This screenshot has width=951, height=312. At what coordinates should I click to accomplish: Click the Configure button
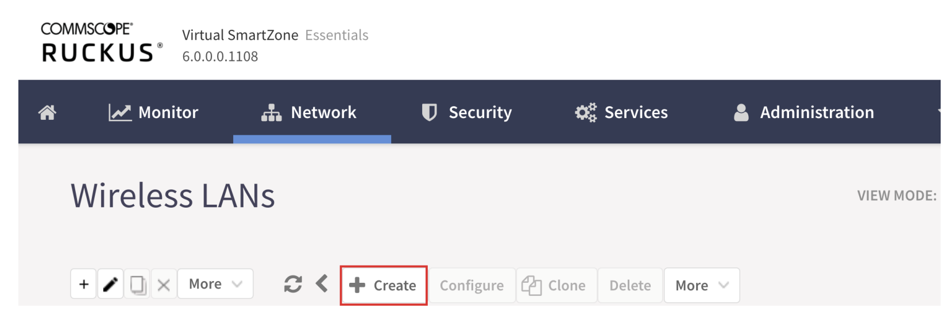click(x=472, y=285)
